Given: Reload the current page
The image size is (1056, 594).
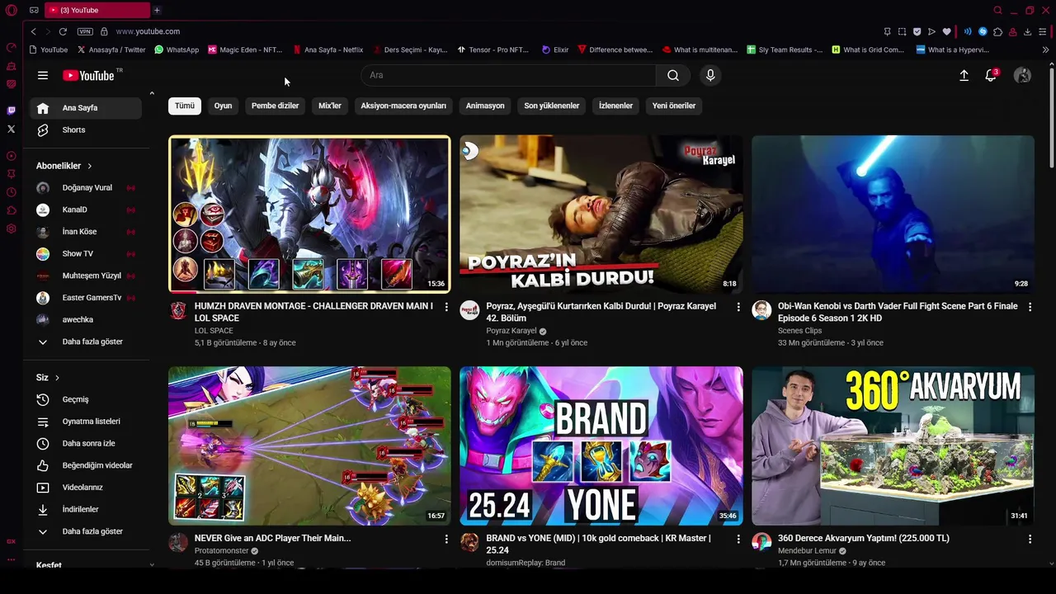Looking at the screenshot, I should click(63, 31).
